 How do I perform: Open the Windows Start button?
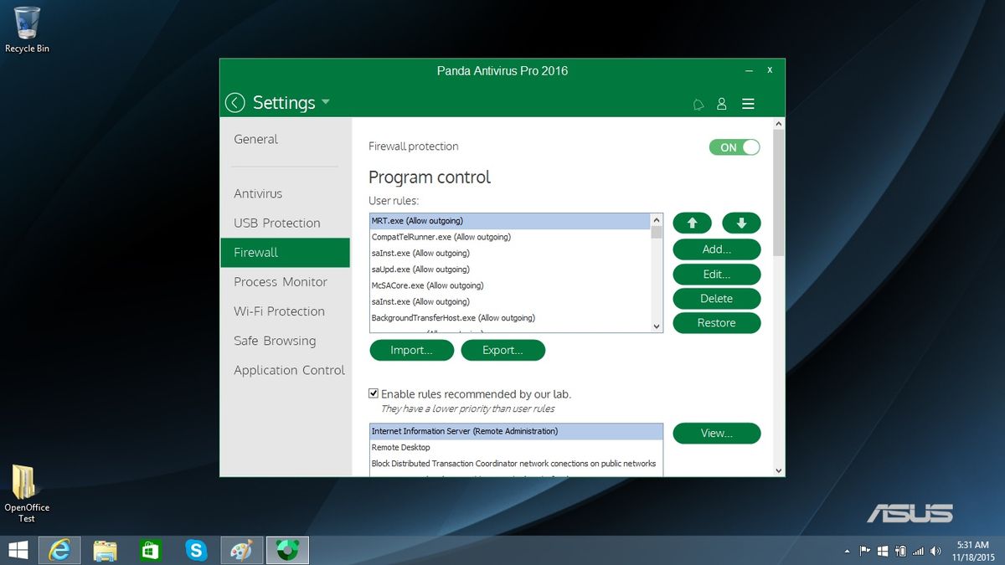(x=18, y=550)
